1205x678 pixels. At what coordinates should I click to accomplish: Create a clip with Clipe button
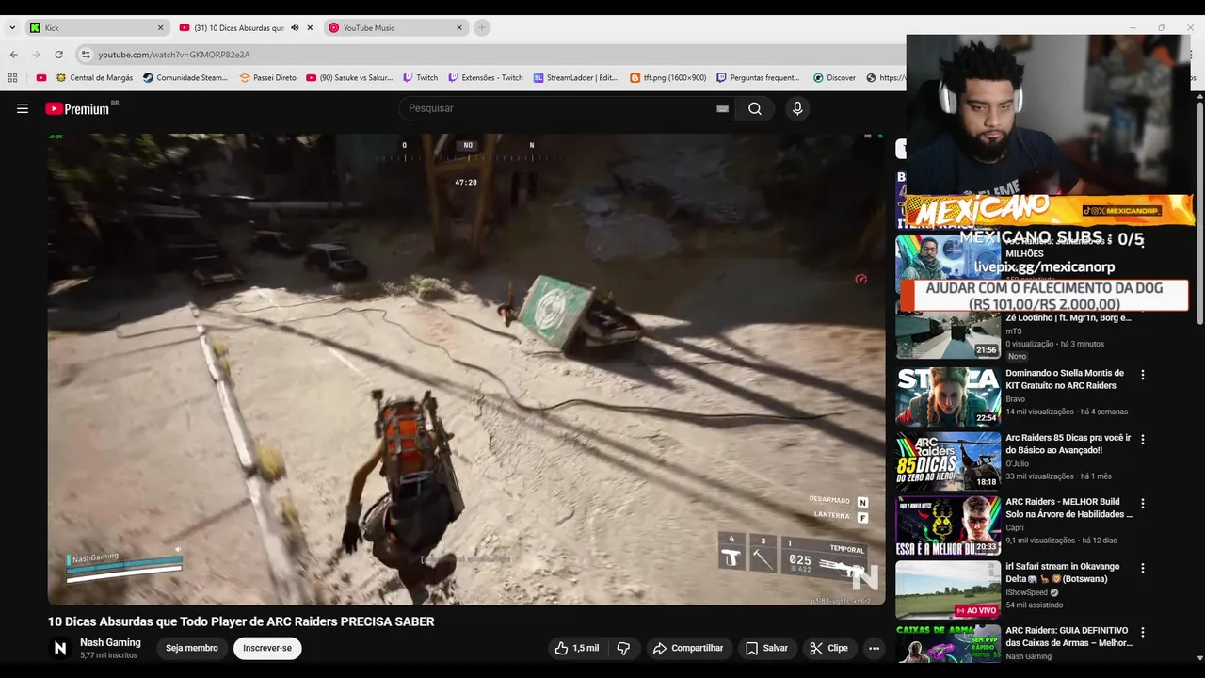tap(828, 648)
